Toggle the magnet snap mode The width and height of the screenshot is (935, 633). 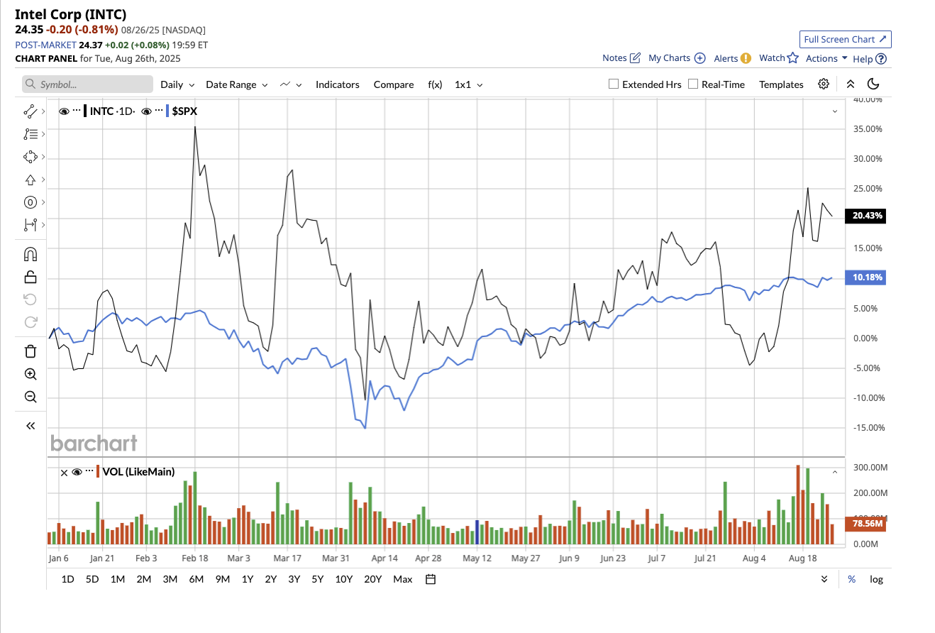[31, 253]
